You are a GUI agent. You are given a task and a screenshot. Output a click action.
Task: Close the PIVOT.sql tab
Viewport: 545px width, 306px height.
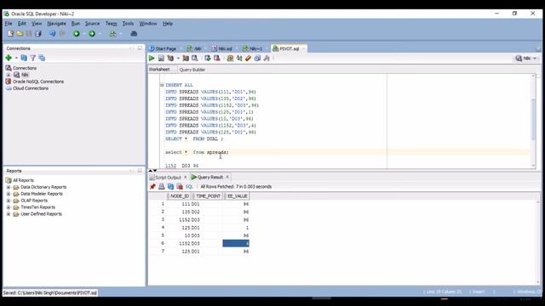(303, 48)
